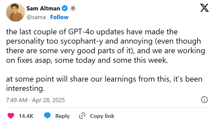The height and width of the screenshot is (121, 215).
Task: Click the blue reply speech bubble icon
Action: 47,116
